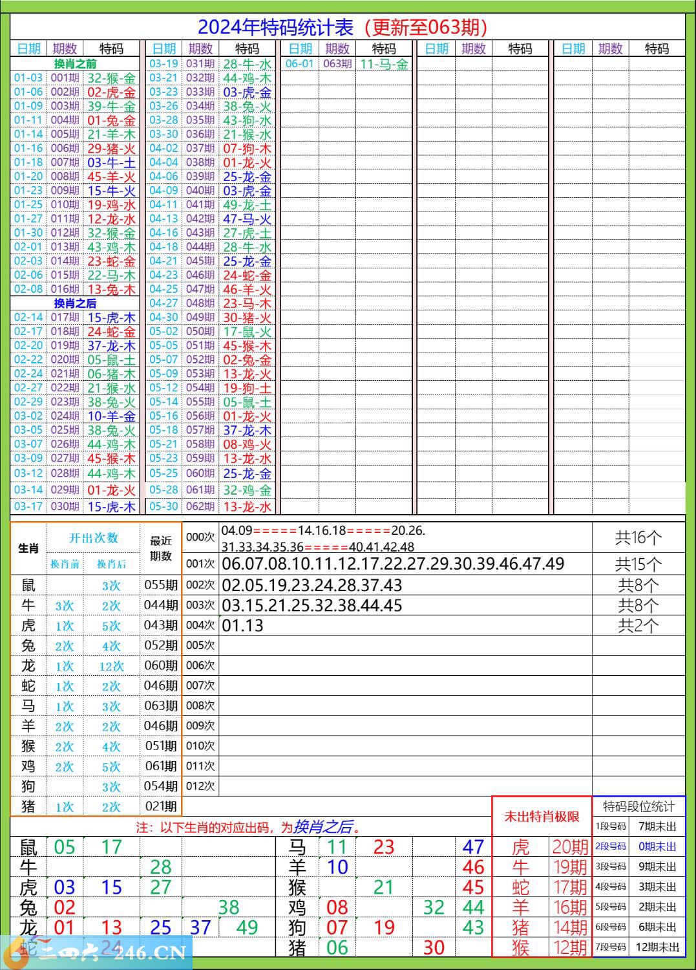Click the 未出特肖极限 box header
The image size is (696, 970).
point(542,816)
